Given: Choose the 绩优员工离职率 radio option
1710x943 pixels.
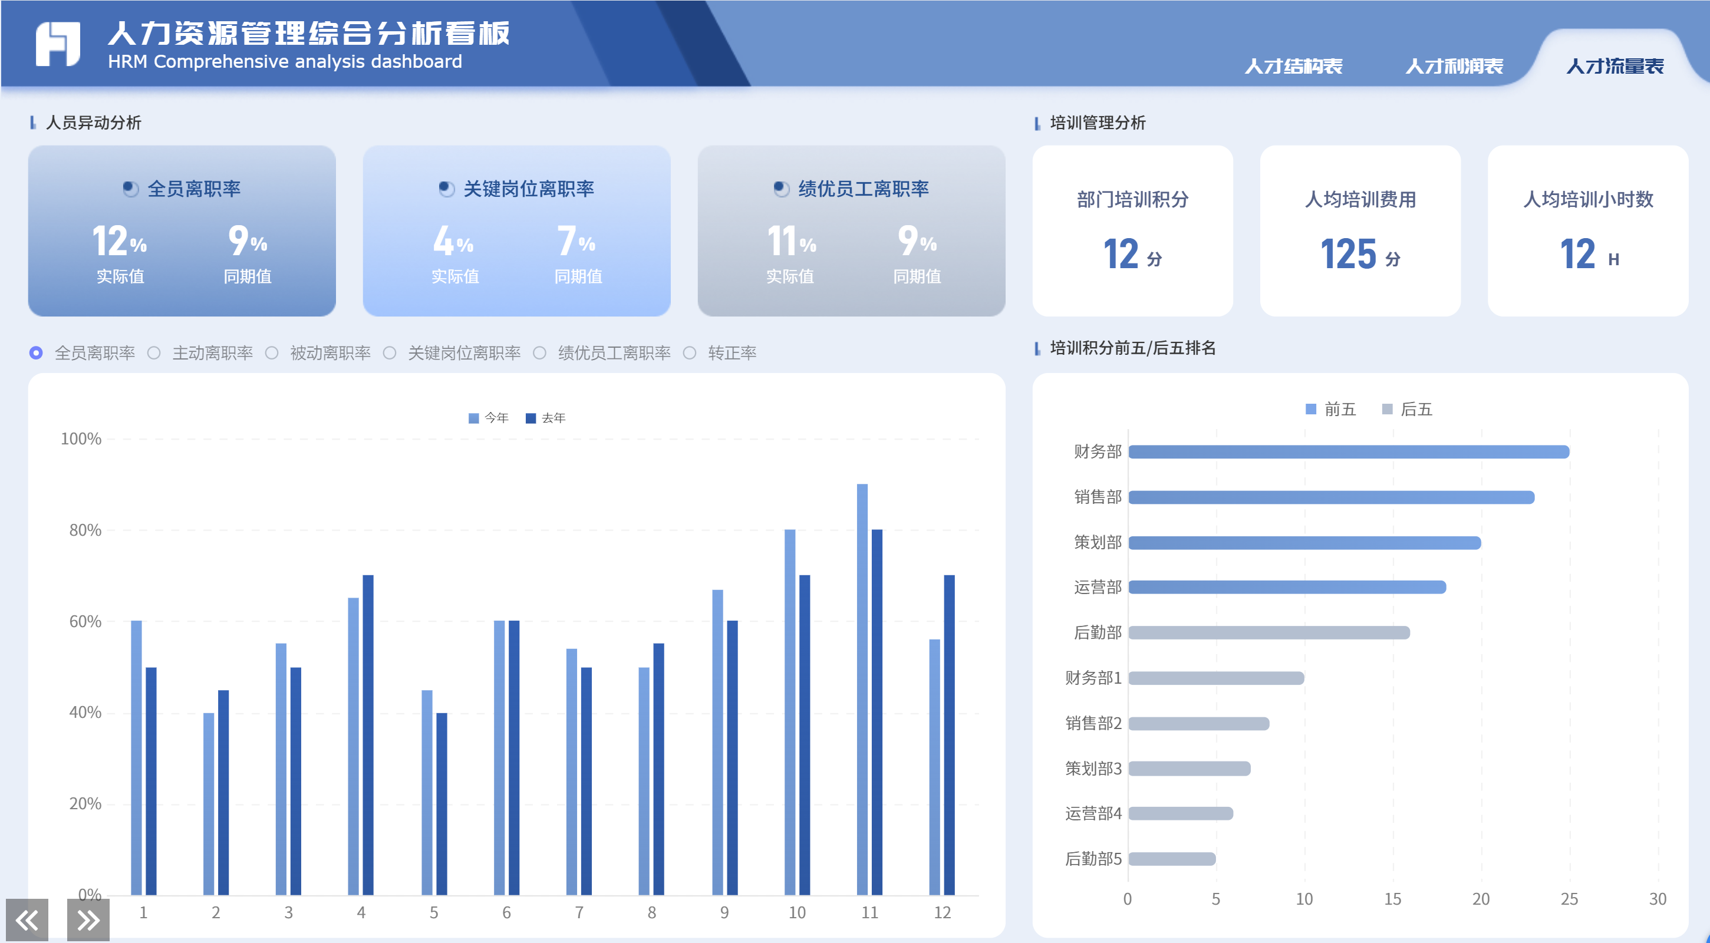Looking at the screenshot, I should click(x=540, y=353).
